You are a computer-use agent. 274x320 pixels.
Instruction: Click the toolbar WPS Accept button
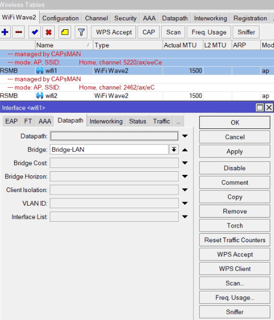pyautogui.click(x=114, y=32)
